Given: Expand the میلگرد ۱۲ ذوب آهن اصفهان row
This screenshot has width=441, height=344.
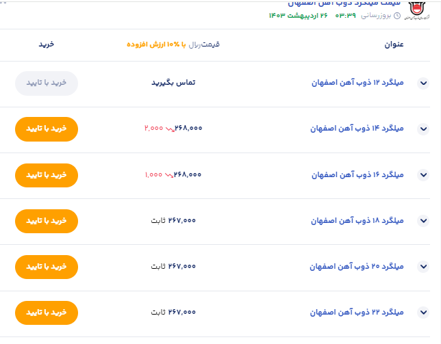Looking at the screenshot, I should click(423, 83).
